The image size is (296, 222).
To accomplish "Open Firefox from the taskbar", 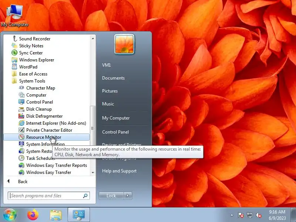I will 33,215.
